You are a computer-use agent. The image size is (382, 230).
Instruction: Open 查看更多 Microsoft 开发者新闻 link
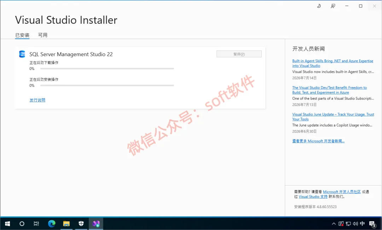point(318,141)
